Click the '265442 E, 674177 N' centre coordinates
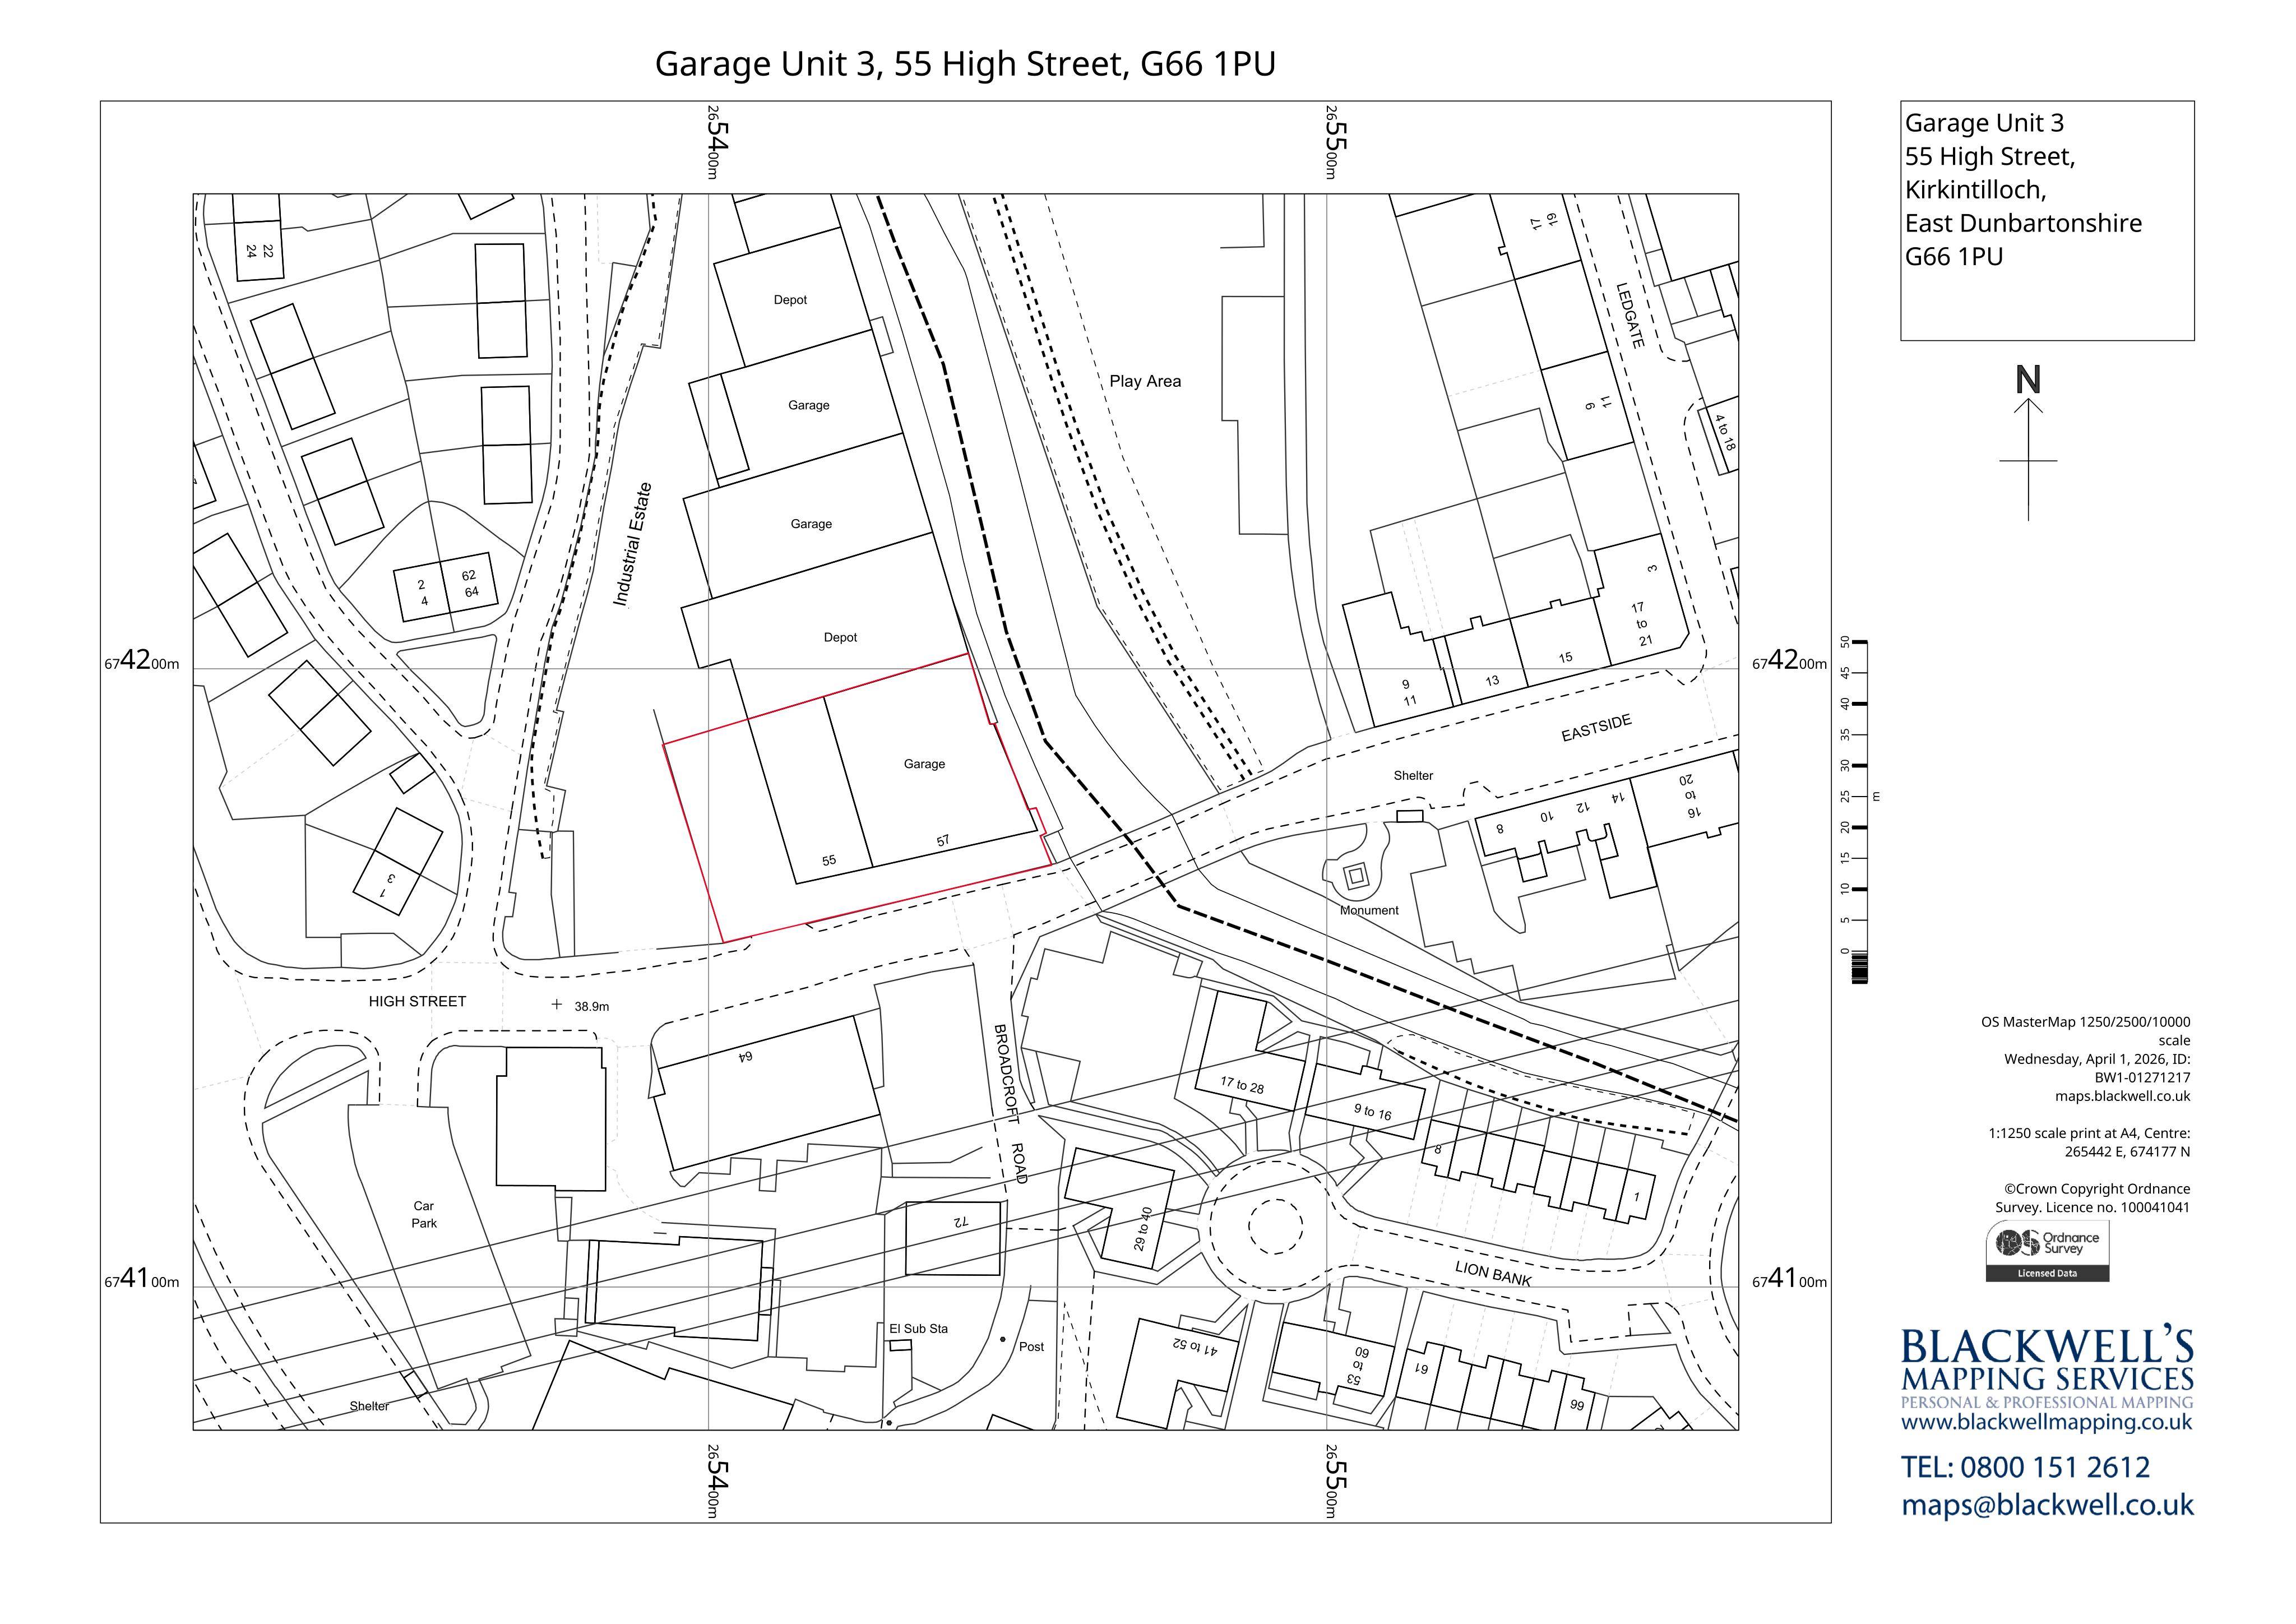The height and width of the screenshot is (1624, 2296). [x=2127, y=1152]
